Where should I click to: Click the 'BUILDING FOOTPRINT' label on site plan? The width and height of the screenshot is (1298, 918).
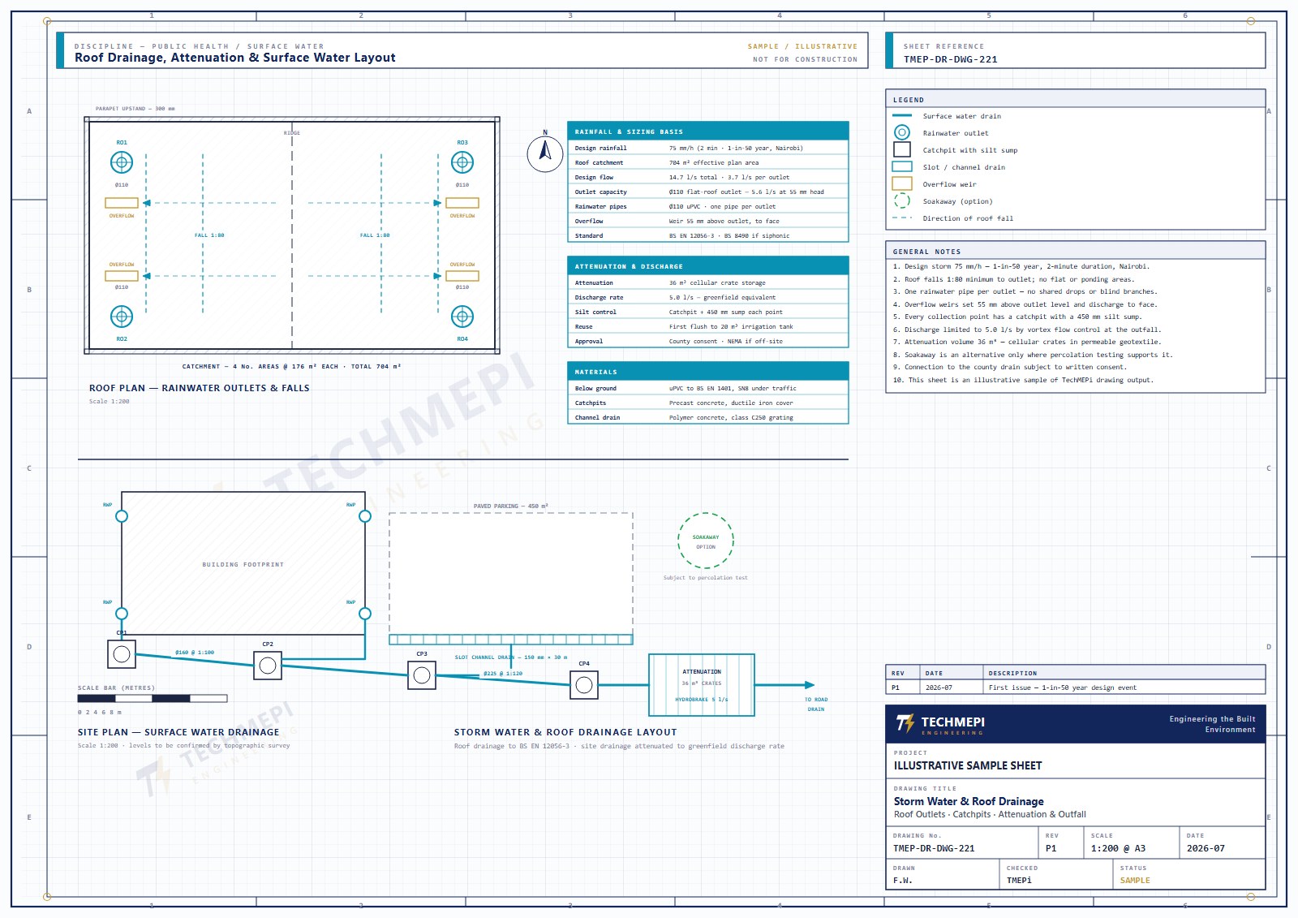tap(243, 564)
